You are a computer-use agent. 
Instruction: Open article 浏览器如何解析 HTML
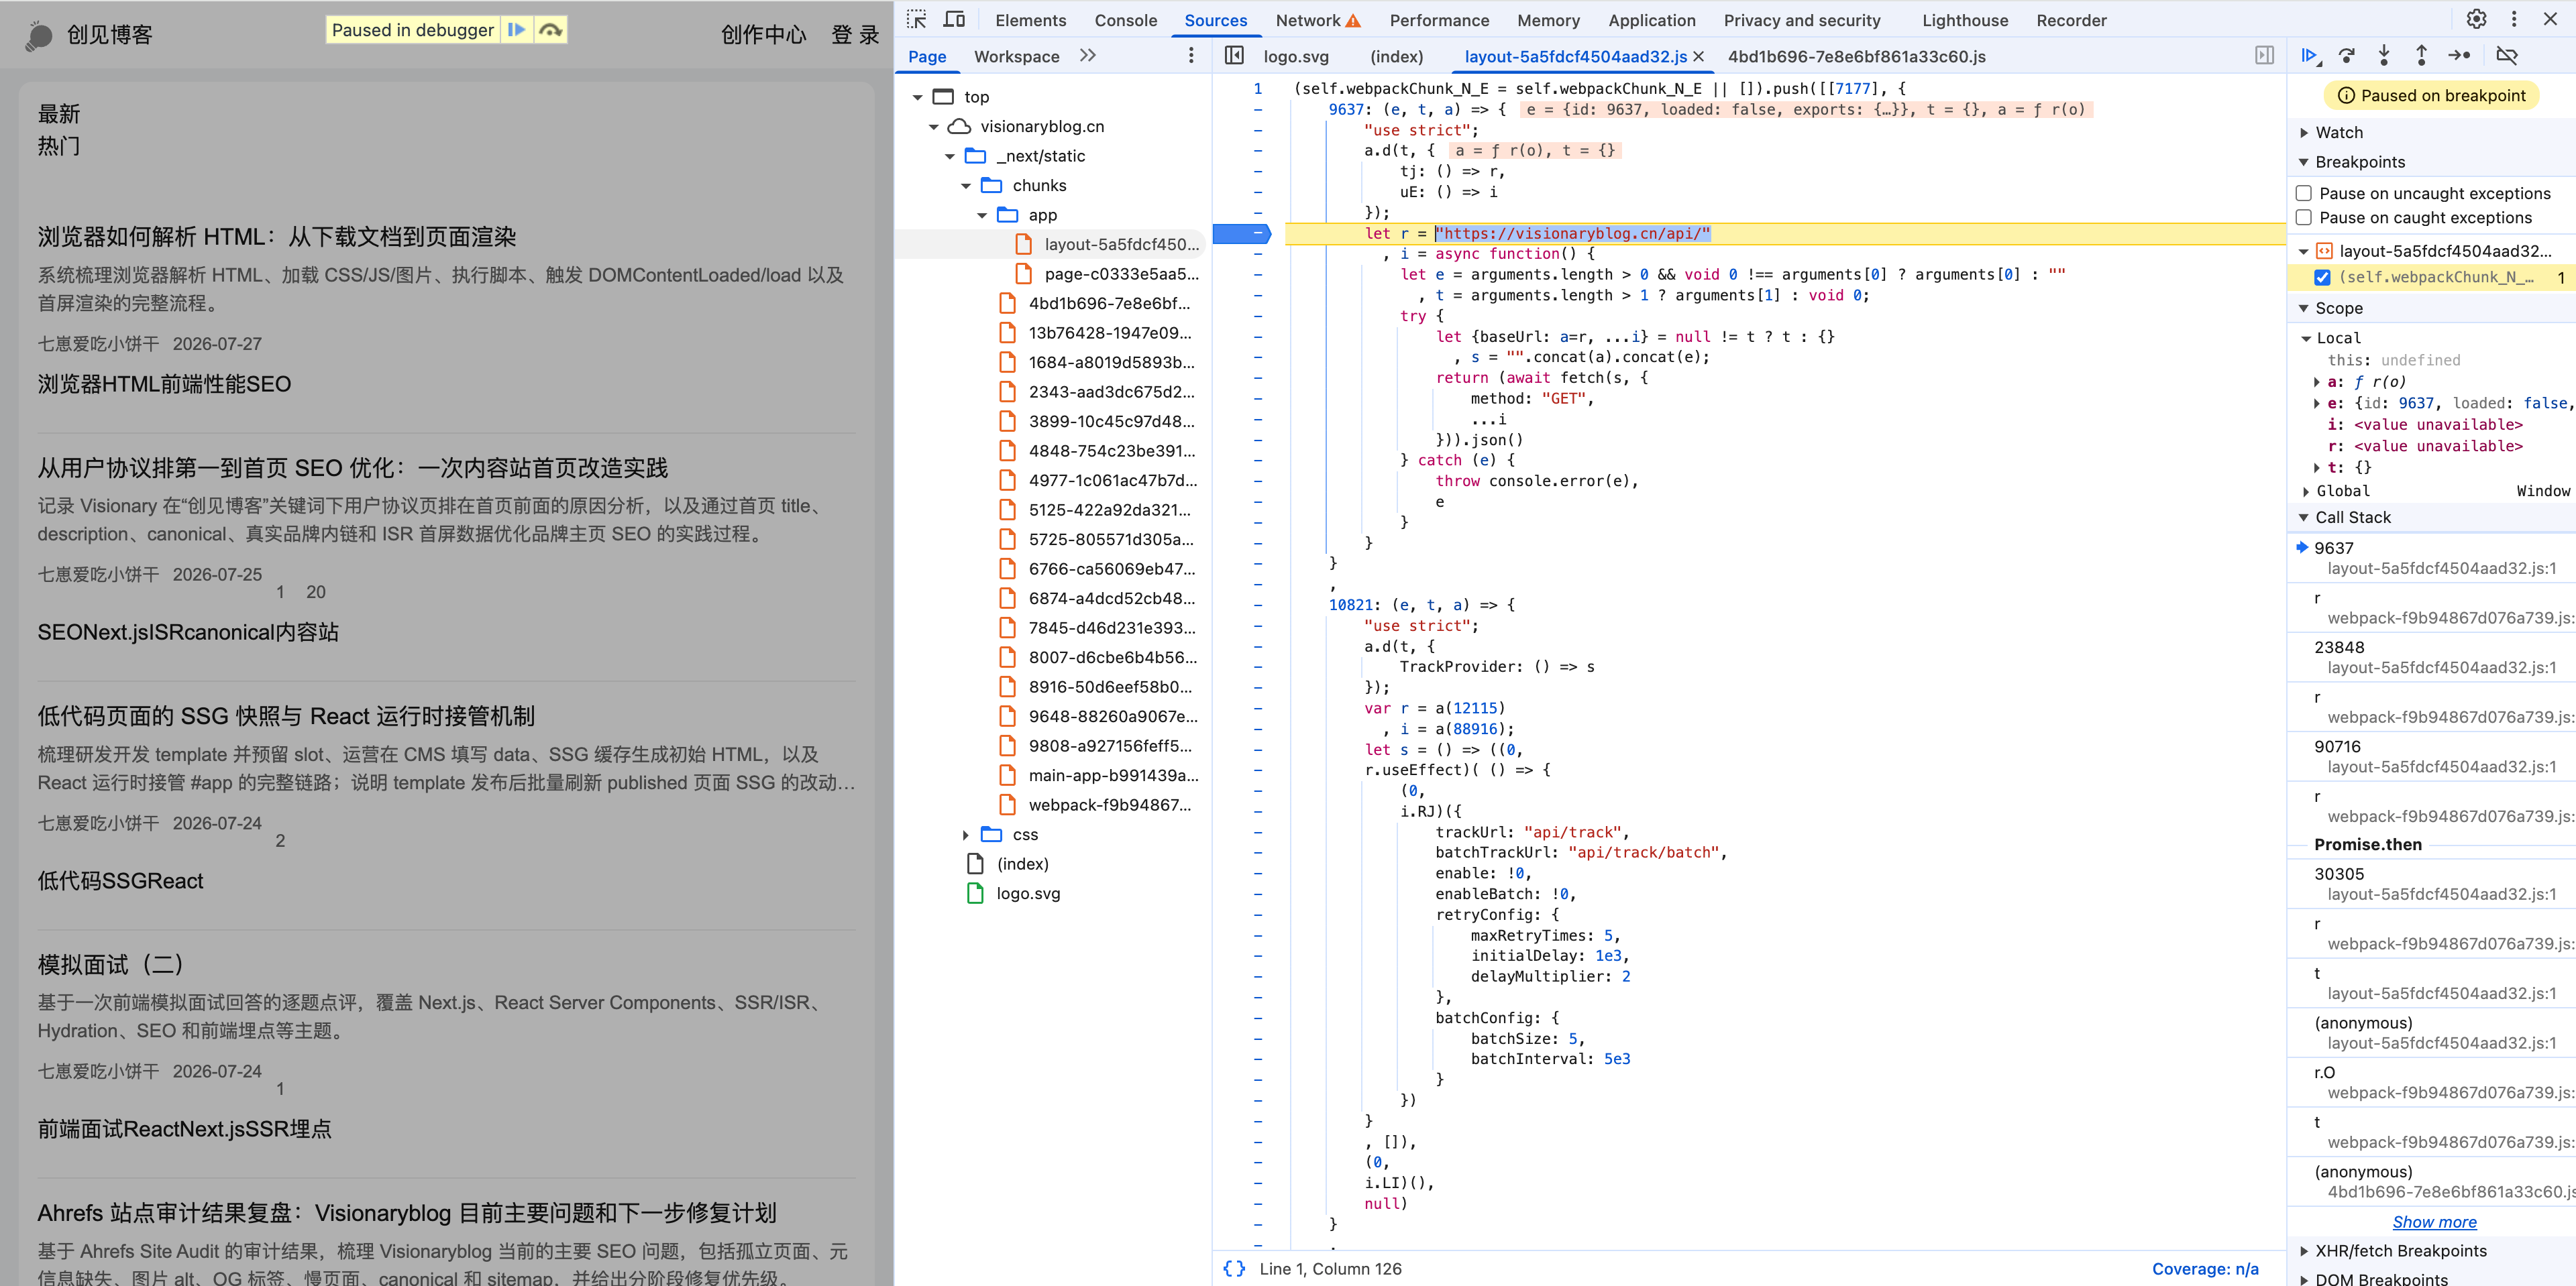tap(277, 237)
